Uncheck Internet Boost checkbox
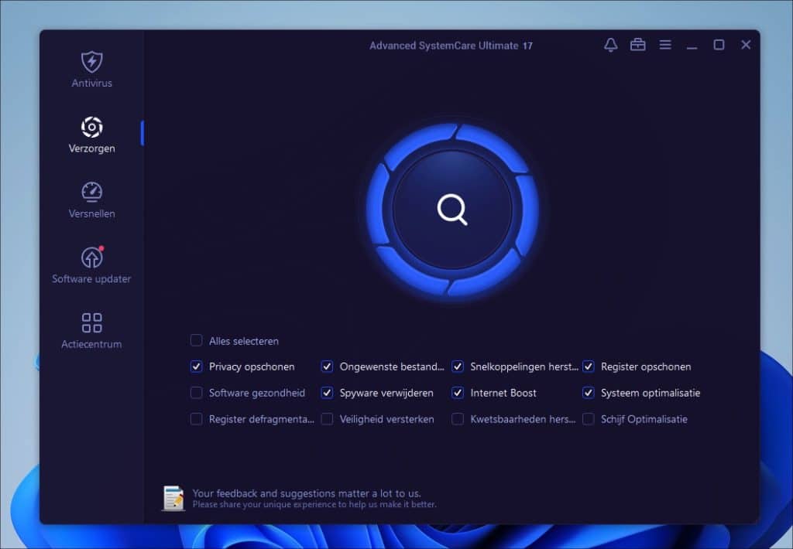Image resolution: width=793 pixels, height=549 pixels. [457, 393]
